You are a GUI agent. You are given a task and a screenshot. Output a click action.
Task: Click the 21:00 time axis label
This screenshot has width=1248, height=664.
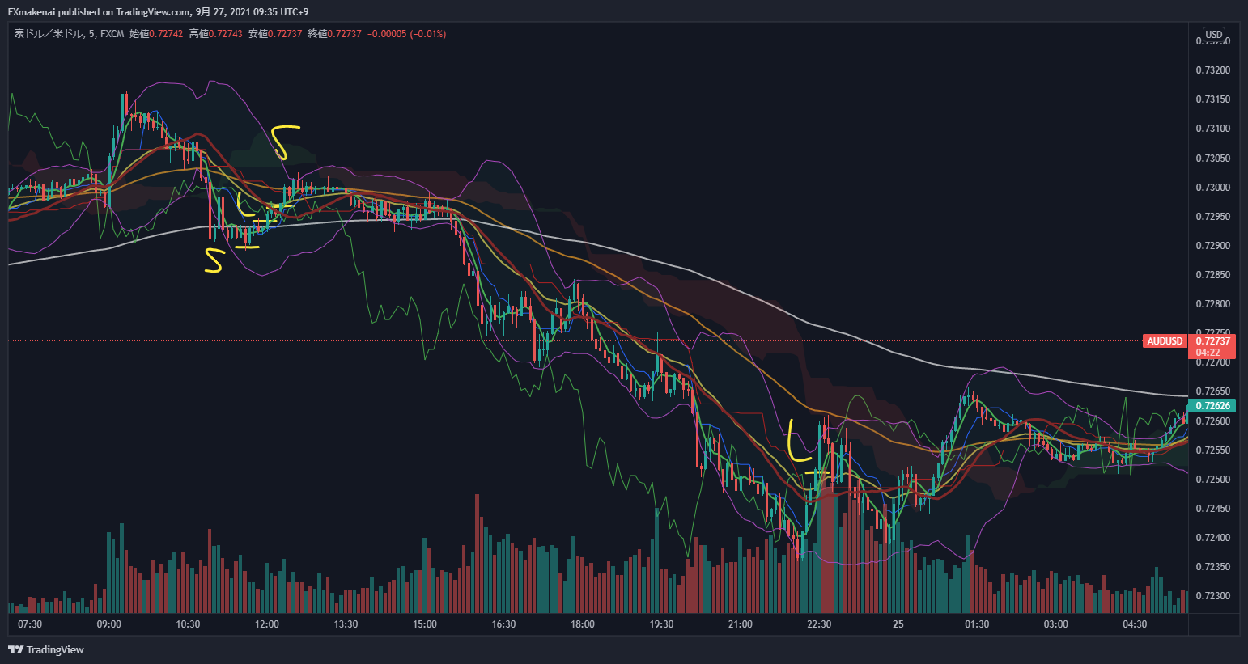coord(740,624)
